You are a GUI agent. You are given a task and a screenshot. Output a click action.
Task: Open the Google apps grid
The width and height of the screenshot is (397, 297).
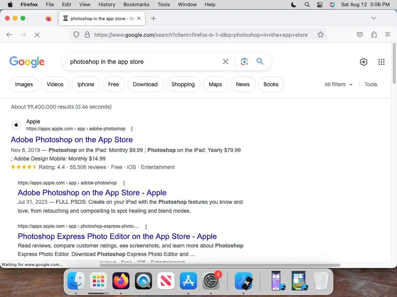point(381,61)
